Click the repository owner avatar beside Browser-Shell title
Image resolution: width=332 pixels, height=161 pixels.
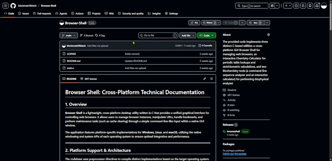[61, 23]
